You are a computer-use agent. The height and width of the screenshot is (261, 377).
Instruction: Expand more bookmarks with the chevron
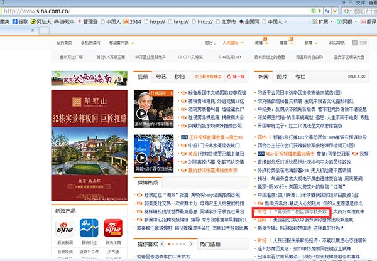[x=286, y=21]
